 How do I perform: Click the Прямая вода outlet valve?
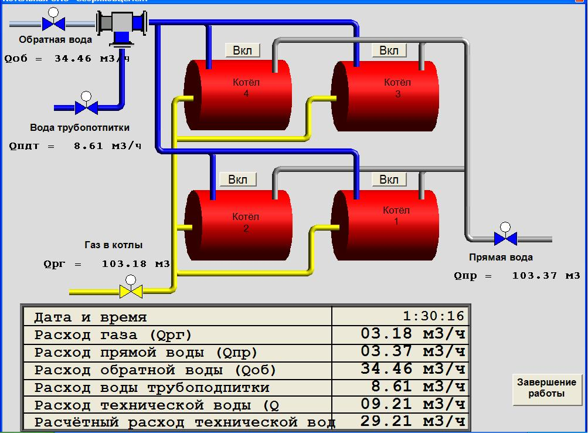[x=505, y=239]
